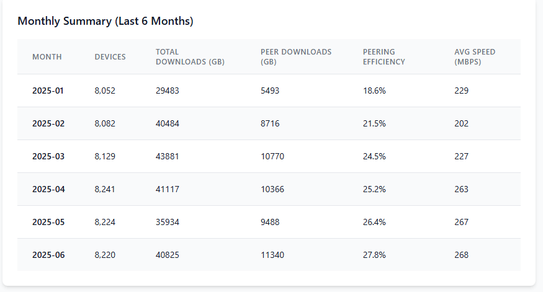This screenshot has width=543, height=292.
Task: Click the Month column header
Action: click(47, 57)
